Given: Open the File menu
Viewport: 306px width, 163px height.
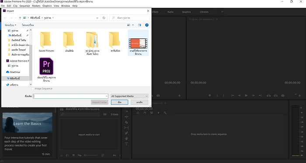Looking at the screenshot, I should click(3, 6).
